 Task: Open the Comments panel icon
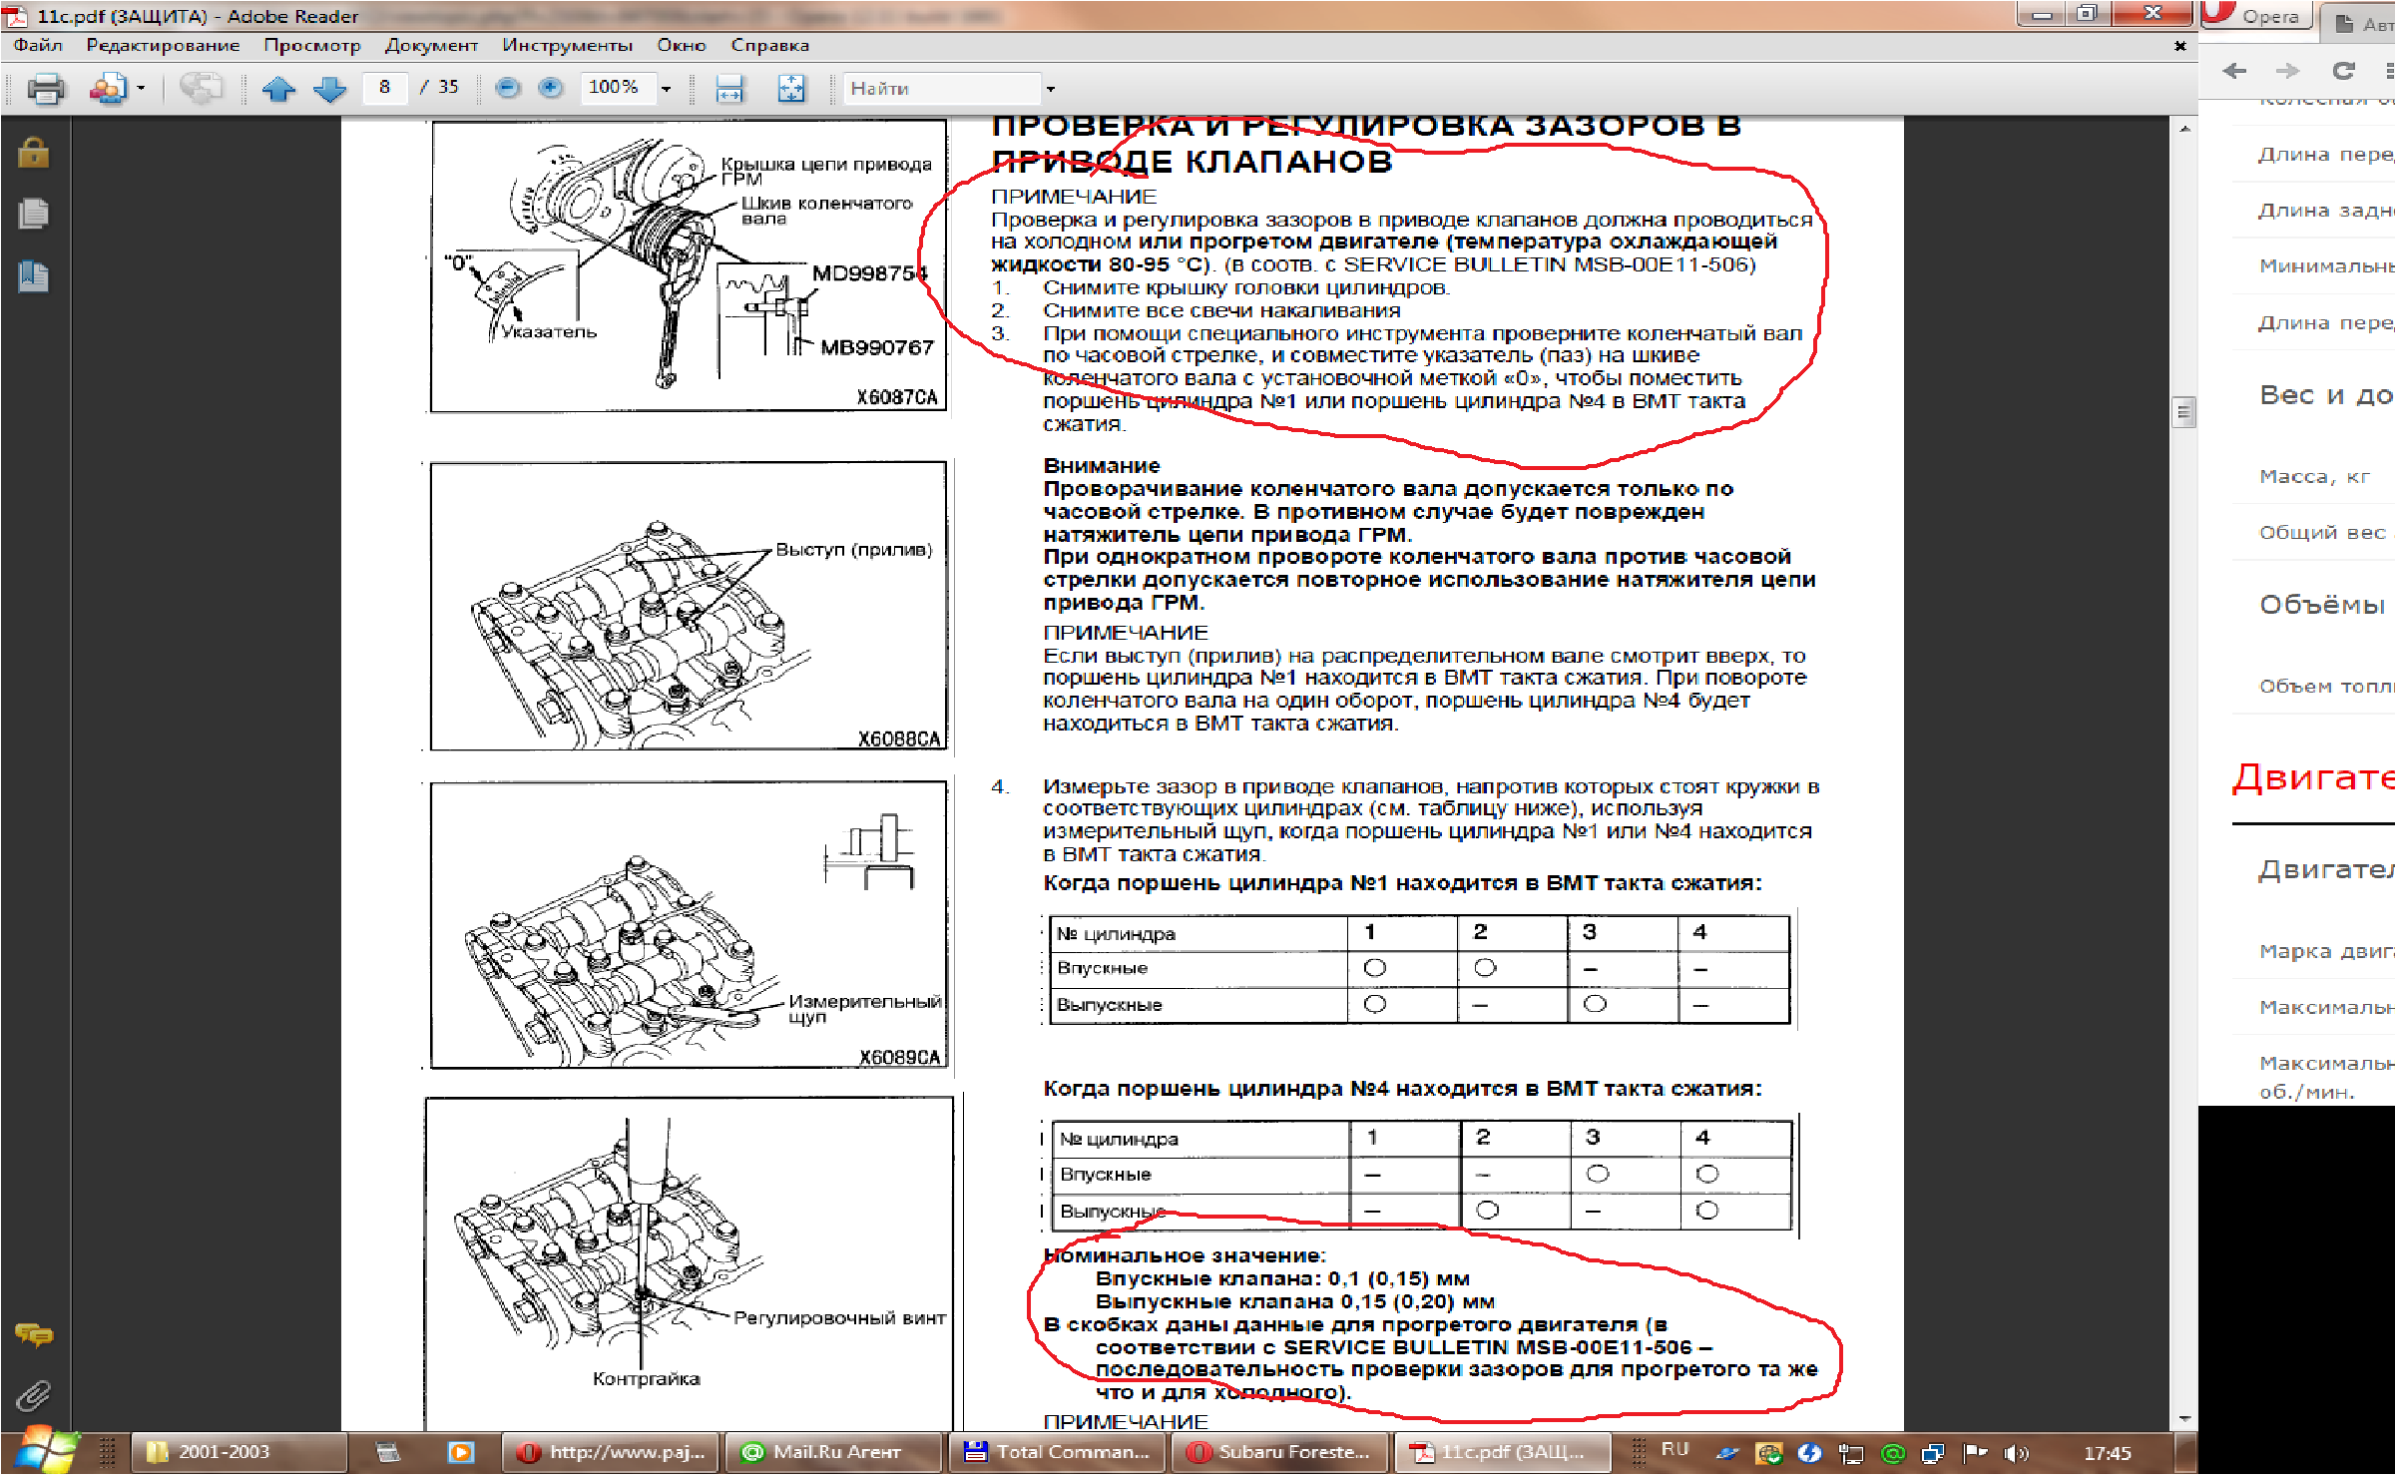point(33,1333)
